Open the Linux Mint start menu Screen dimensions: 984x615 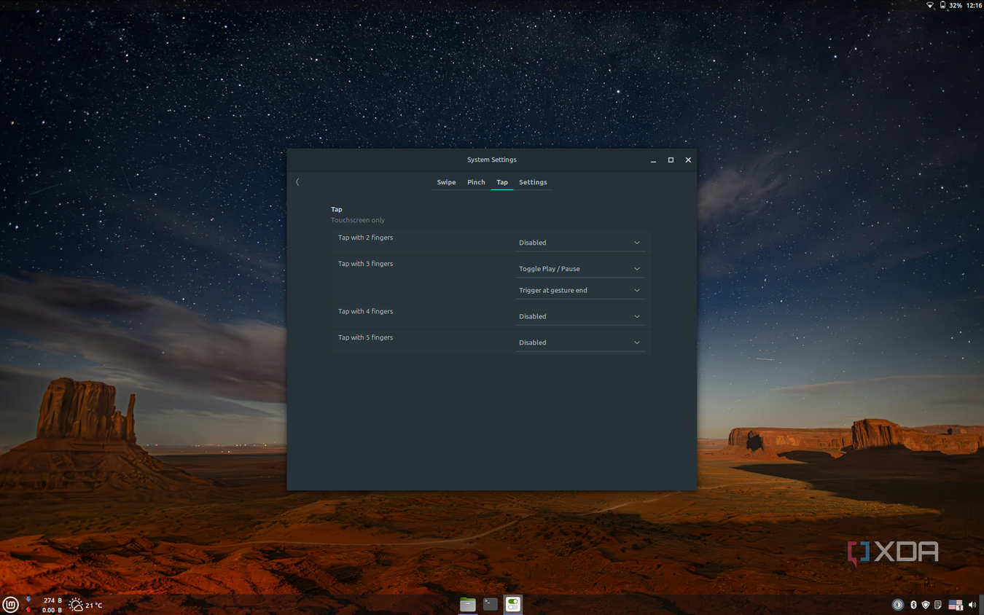[x=10, y=604]
